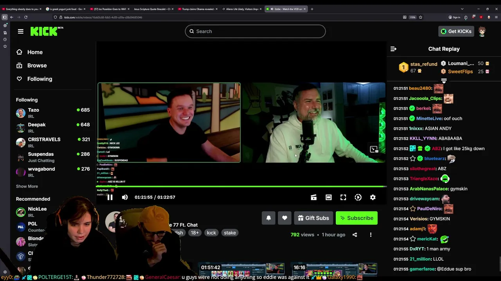Click the green Subscribe button
This screenshot has height=281, width=501.
357,218
